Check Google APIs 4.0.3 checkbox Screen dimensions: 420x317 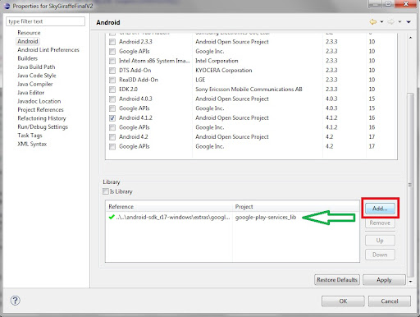tap(112, 108)
